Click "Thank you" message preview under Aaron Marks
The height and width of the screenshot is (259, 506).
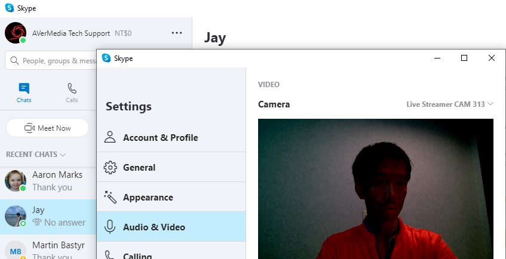(x=52, y=187)
